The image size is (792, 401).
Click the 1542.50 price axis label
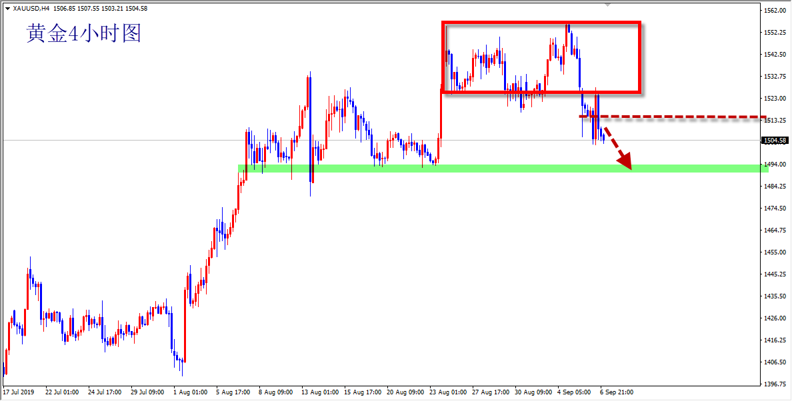[x=774, y=55]
